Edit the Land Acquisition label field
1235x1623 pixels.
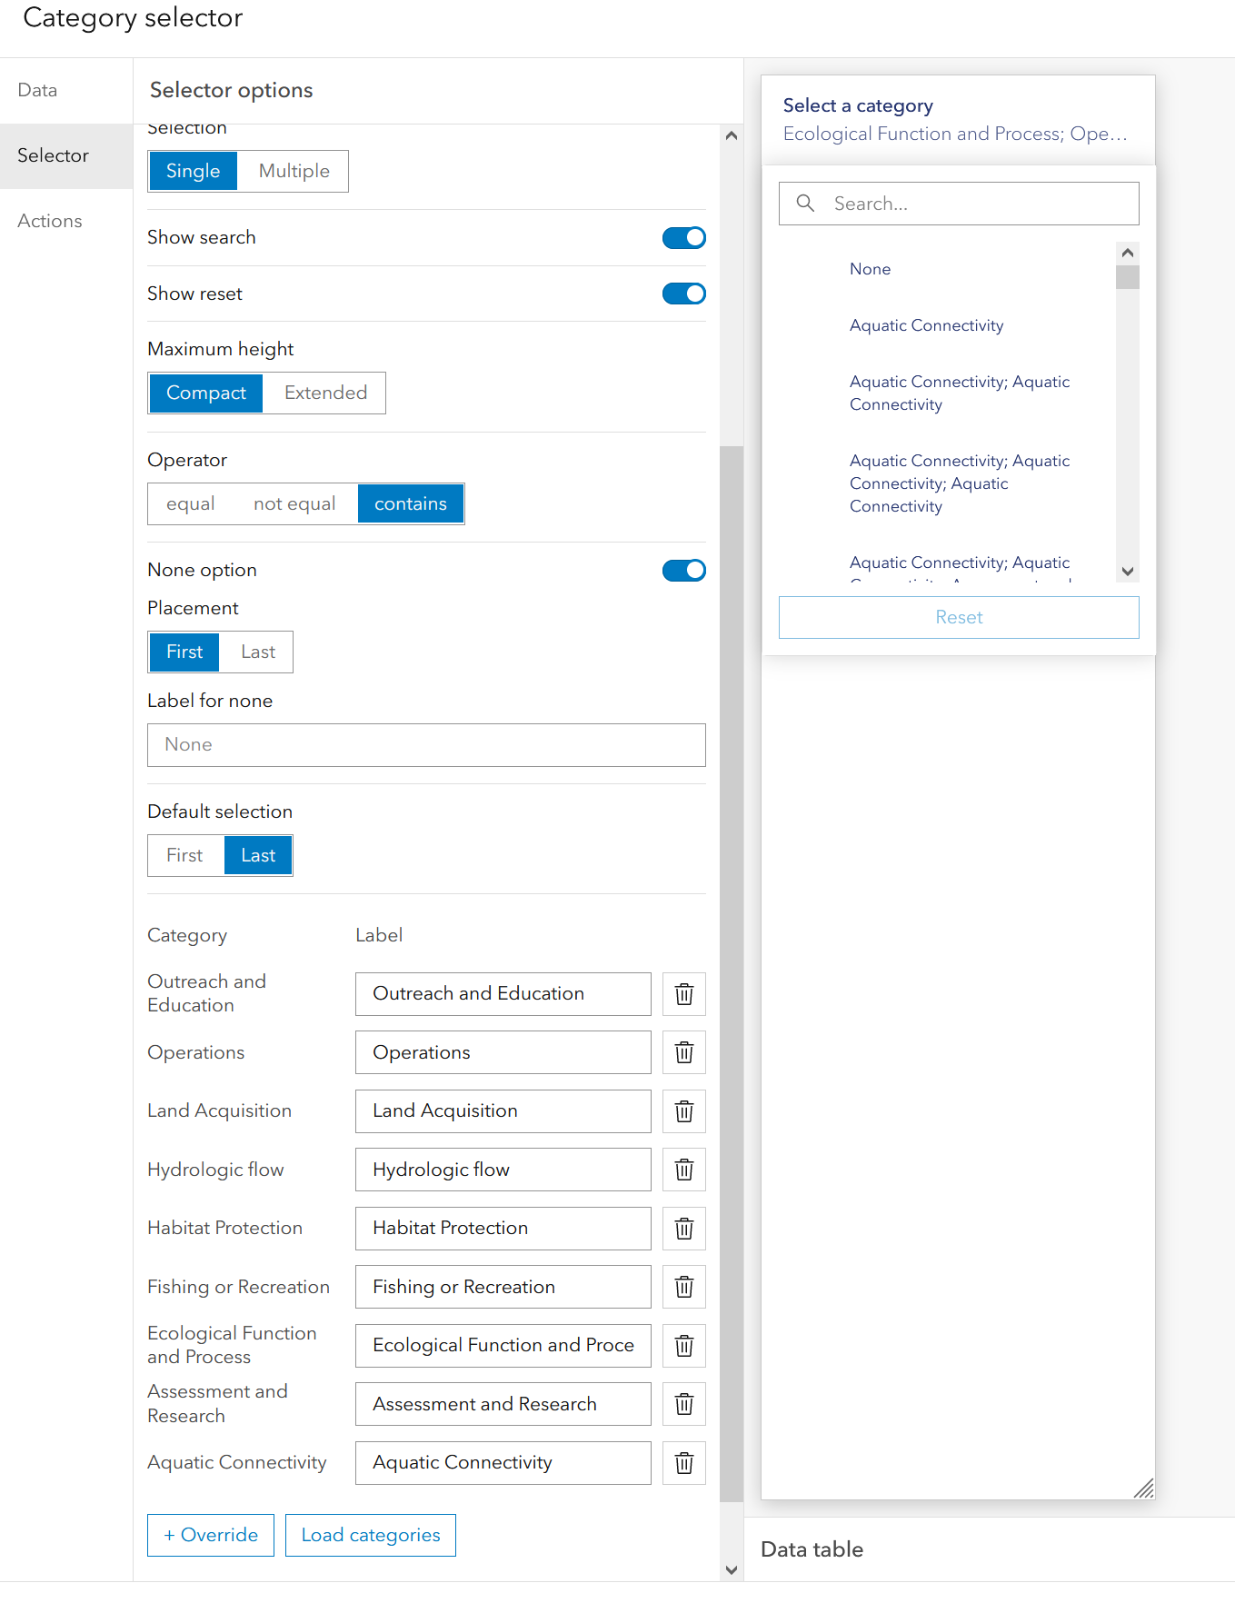(x=503, y=1111)
